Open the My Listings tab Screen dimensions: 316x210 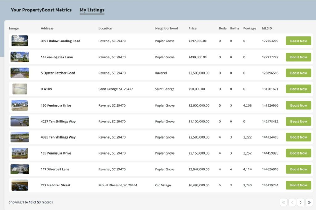(92, 10)
